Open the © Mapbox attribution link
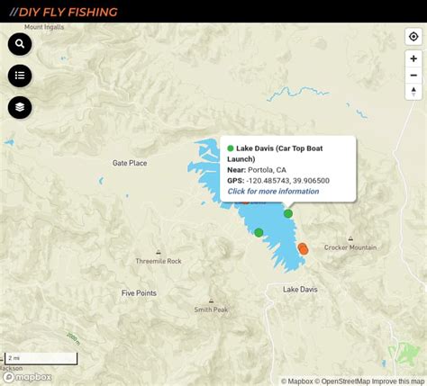 tap(297, 382)
